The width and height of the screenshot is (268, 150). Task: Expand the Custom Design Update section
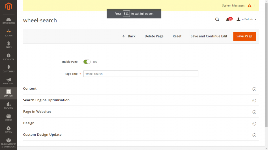254,135
